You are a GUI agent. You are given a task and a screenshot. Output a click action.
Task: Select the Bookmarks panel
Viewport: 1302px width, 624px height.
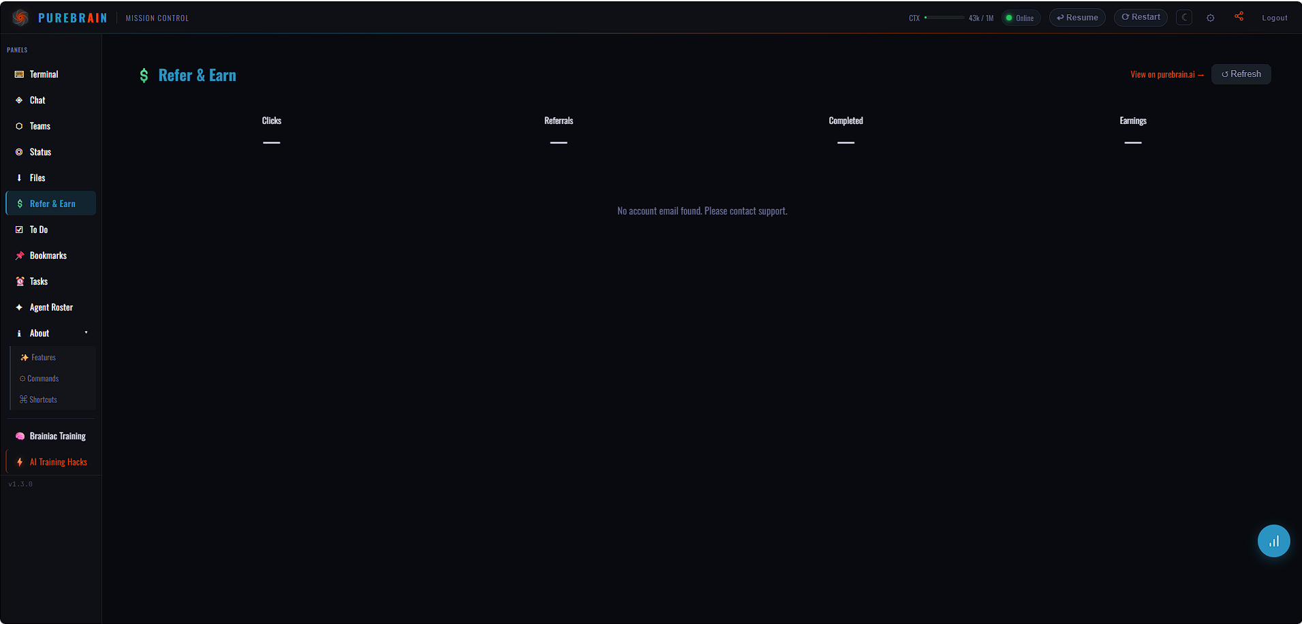(51, 255)
